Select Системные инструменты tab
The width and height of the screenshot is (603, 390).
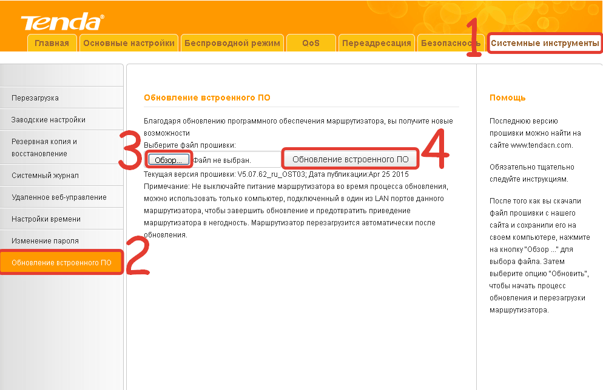[545, 43]
